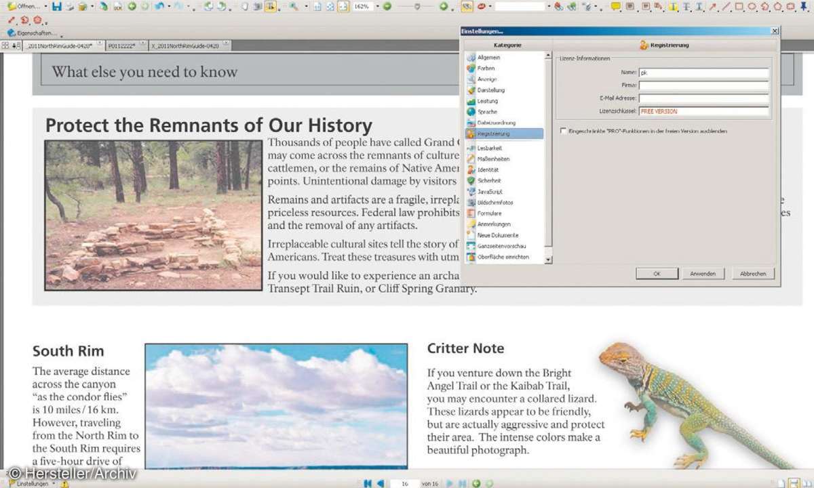Select the highlighted text Select tool
Screen dimensions: 814x488
pos(271,6)
